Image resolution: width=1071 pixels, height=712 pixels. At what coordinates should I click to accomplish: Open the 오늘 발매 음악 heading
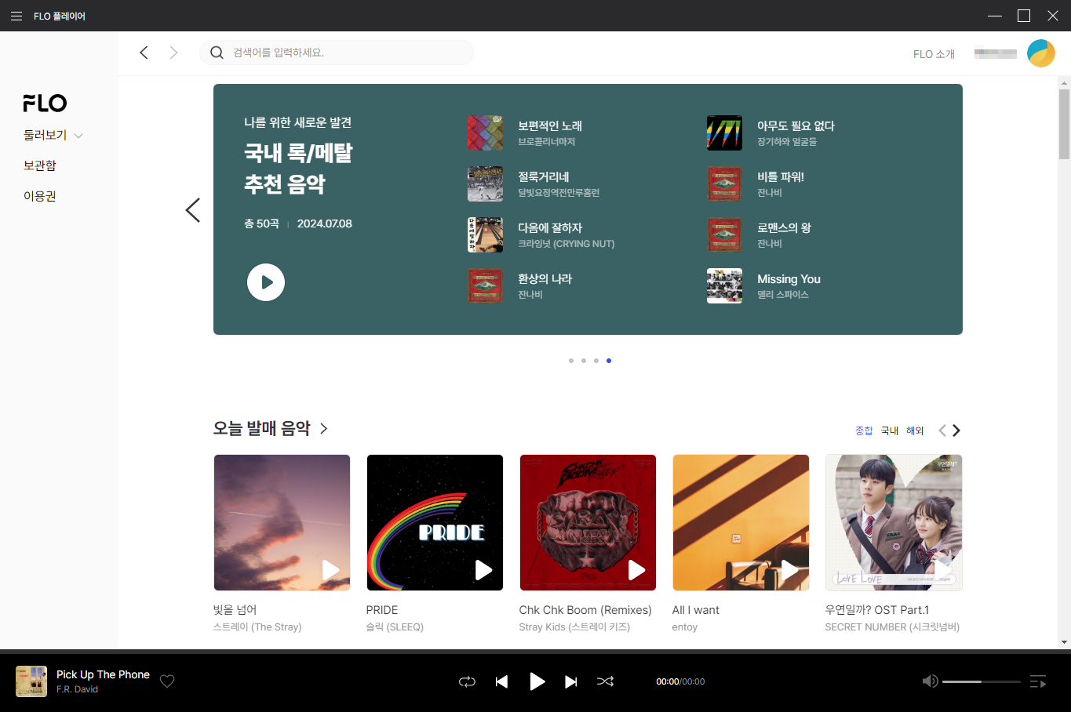point(261,428)
